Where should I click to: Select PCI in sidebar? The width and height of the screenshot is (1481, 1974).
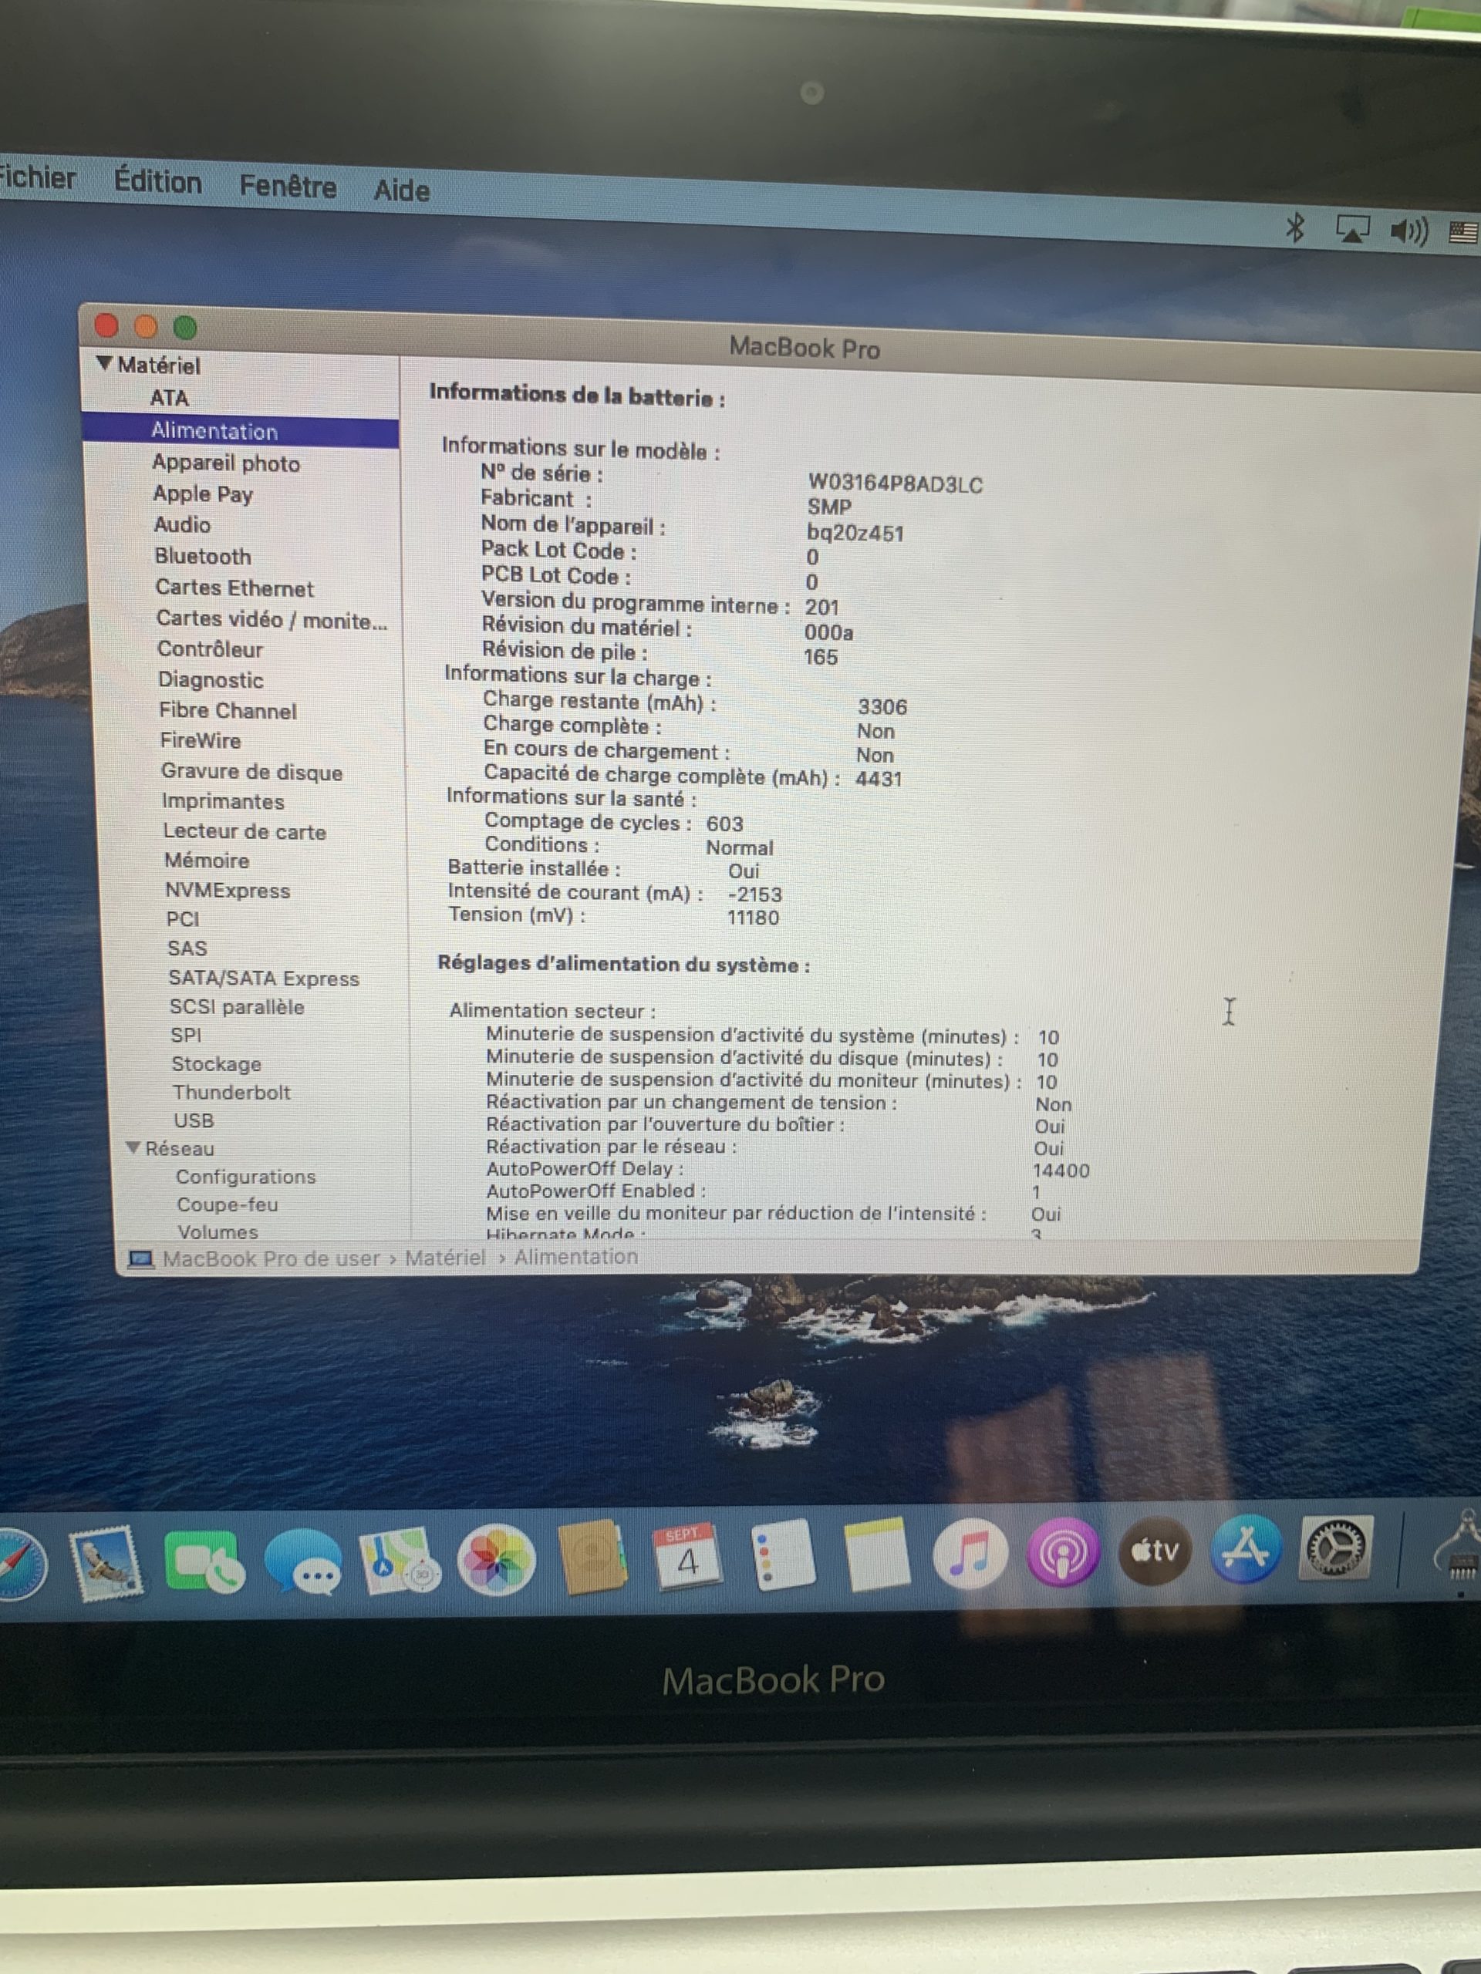[x=182, y=918]
